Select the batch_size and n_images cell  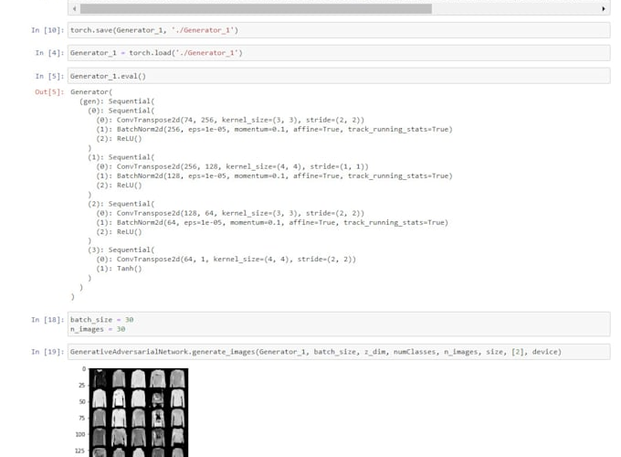(338, 324)
